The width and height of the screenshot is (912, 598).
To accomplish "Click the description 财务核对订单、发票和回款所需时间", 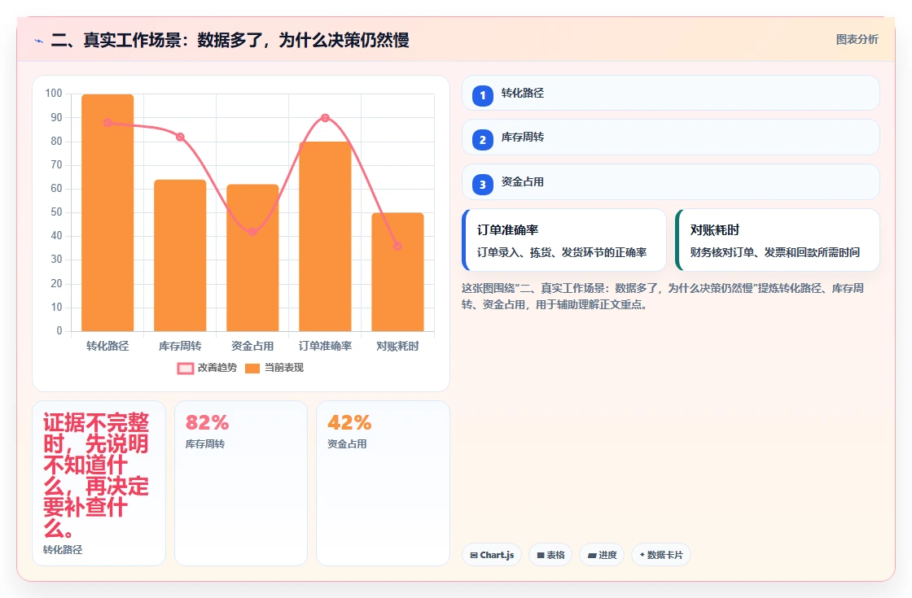I will 775,252.
